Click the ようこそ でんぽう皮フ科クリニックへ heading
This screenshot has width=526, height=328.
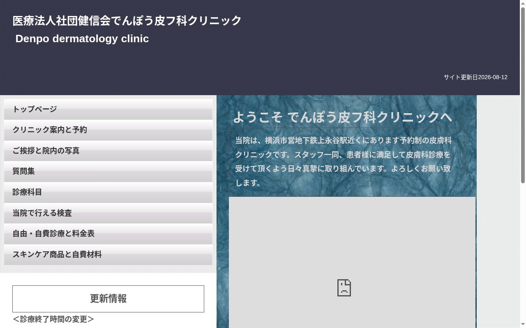(343, 117)
